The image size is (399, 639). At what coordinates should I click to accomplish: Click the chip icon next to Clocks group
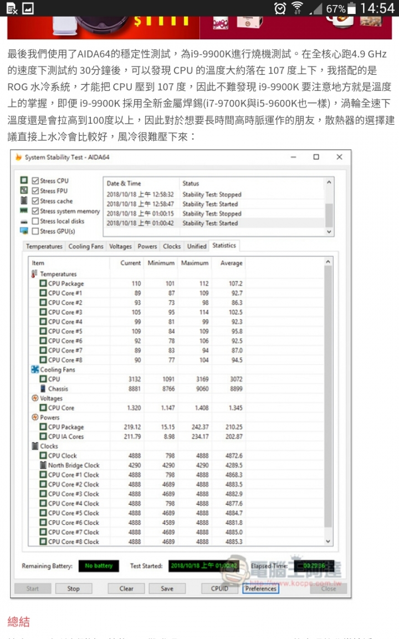tap(35, 446)
